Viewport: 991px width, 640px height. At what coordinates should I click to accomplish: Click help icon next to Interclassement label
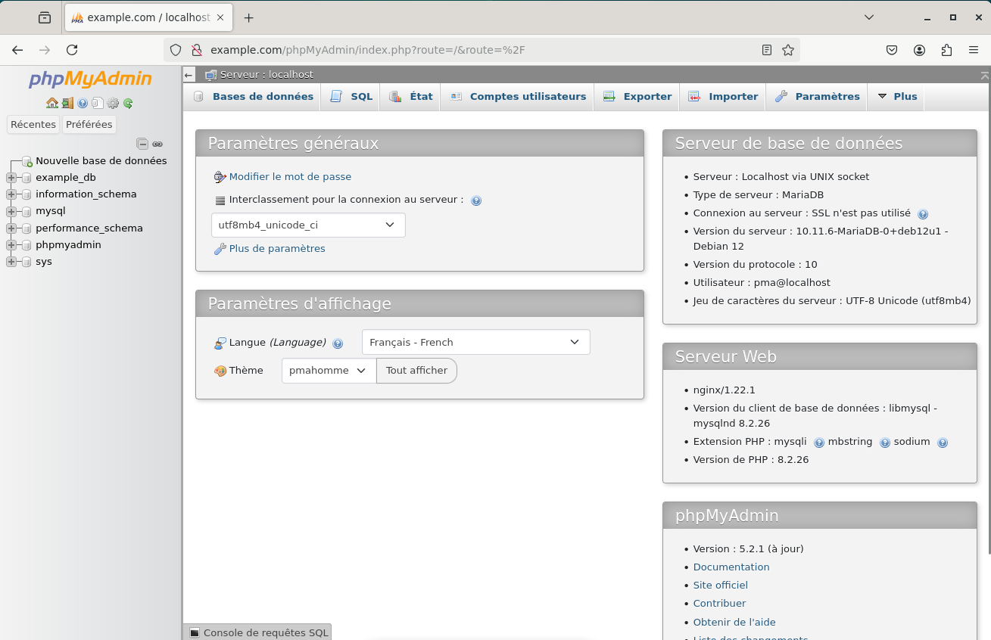coord(476,200)
